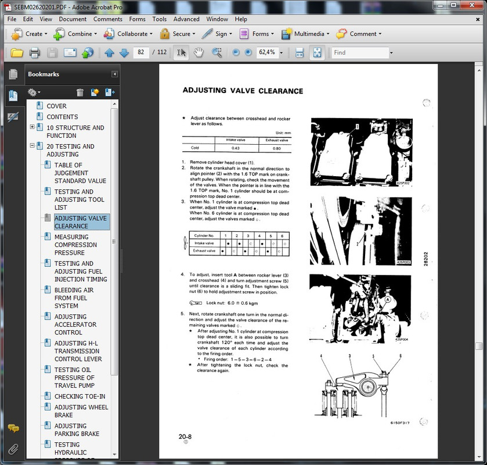
Task: Click the upload to web globe icon
Action: click(88, 52)
